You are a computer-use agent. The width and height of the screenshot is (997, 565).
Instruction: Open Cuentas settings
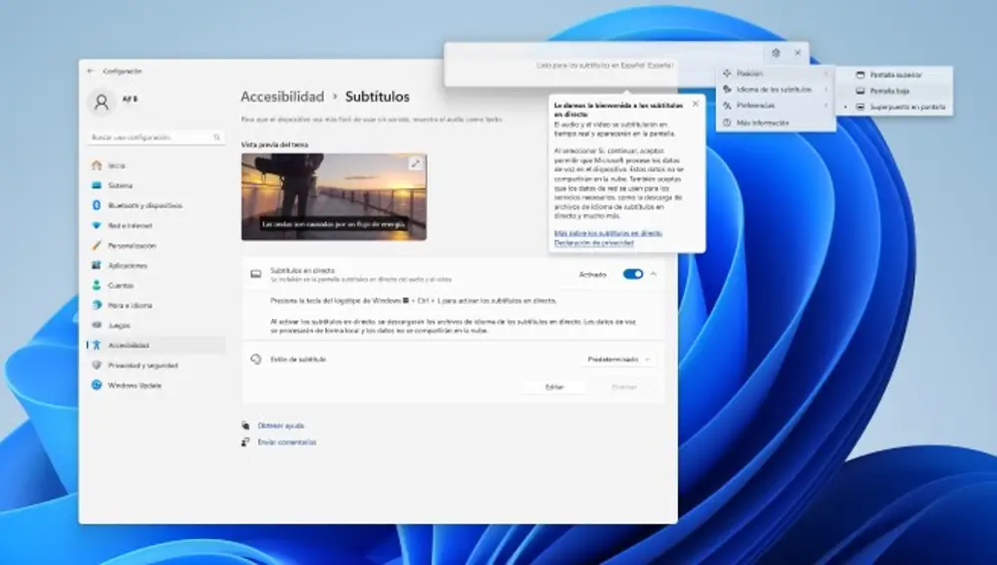click(157, 285)
